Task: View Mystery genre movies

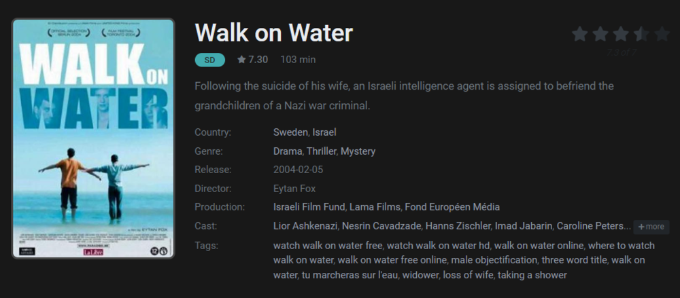Action: pos(358,151)
